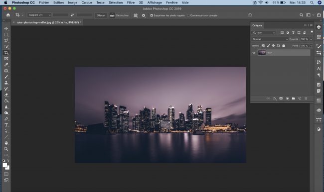This screenshot has width=324, height=192.
Task: Select the Spot Healing Brush tool
Action: click(x=6, y=71)
